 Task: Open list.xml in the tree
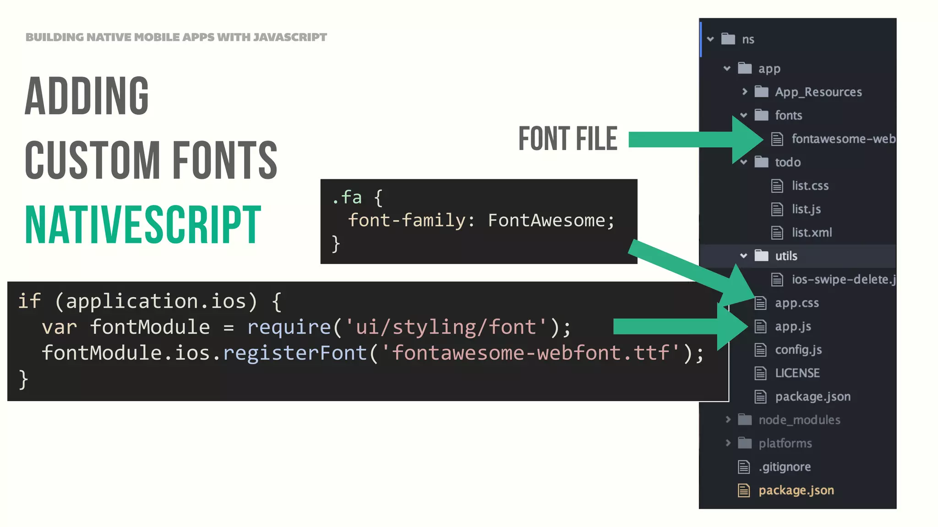tap(812, 232)
